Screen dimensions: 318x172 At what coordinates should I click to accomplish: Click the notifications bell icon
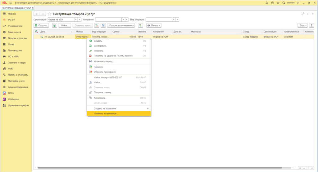267,2
